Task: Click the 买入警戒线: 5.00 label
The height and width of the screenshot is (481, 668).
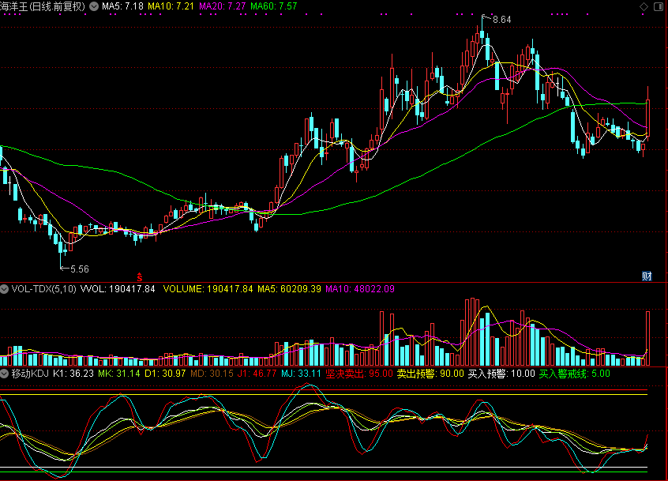Action: point(574,373)
